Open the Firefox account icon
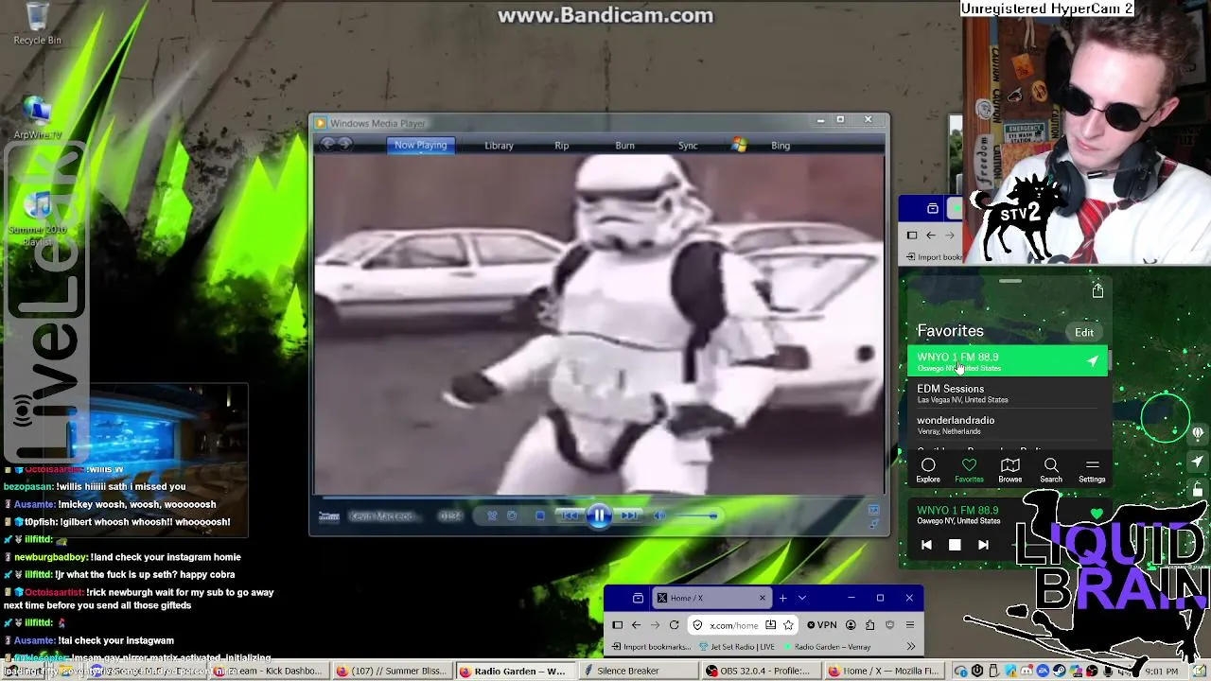 (851, 625)
